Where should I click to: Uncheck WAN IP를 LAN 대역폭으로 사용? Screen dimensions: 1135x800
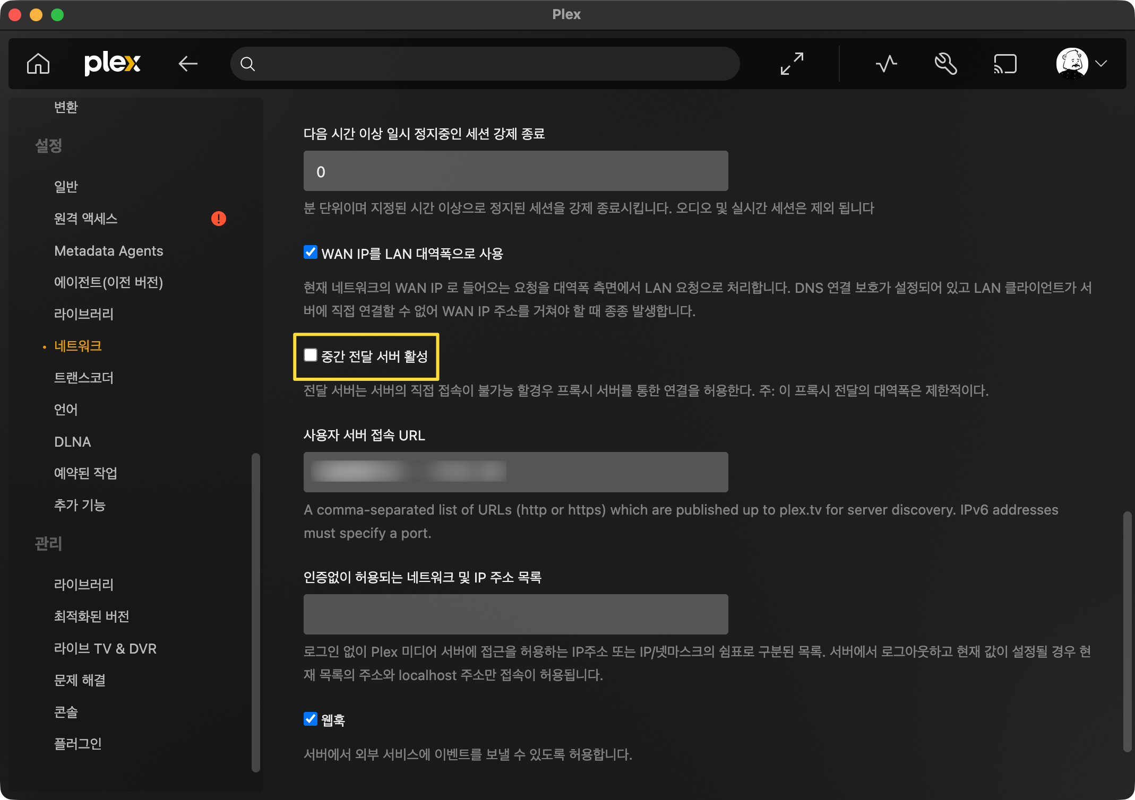pos(311,253)
